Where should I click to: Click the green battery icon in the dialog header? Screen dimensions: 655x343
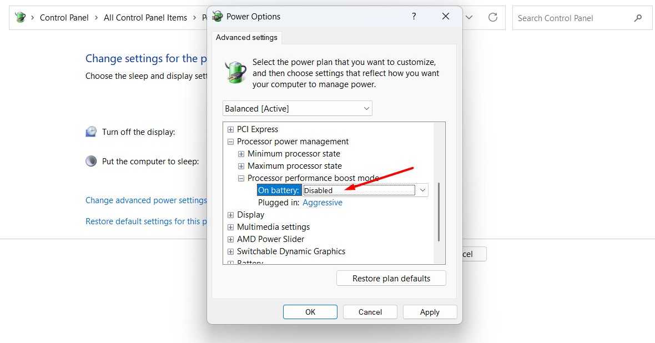tap(235, 71)
